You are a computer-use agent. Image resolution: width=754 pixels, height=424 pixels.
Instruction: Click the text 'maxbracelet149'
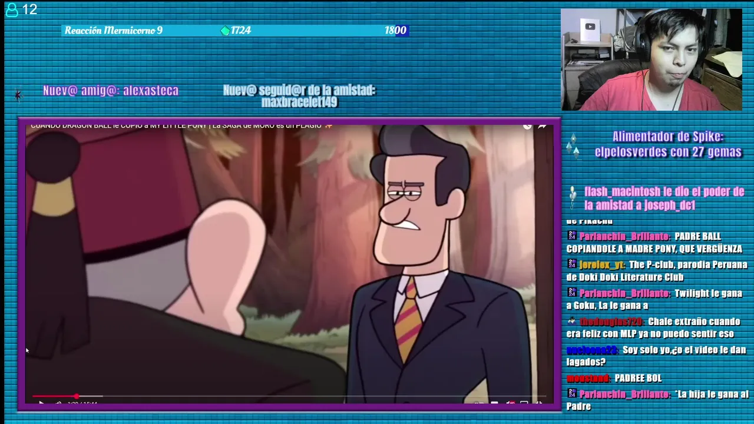tap(299, 102)
